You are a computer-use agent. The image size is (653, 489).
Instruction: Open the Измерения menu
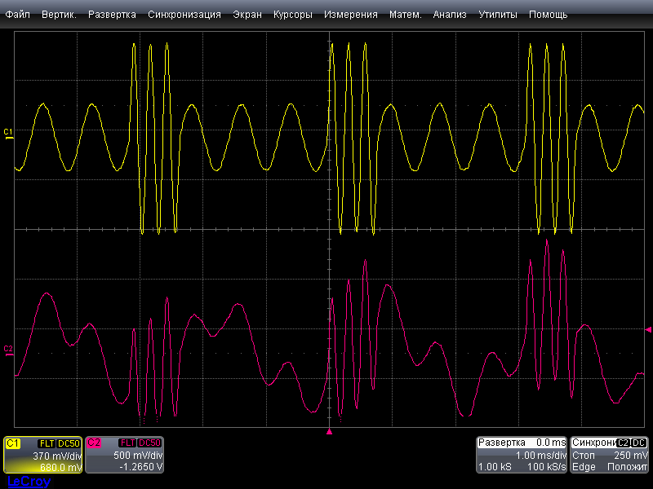pyautogui.click(x=350, y=15)
